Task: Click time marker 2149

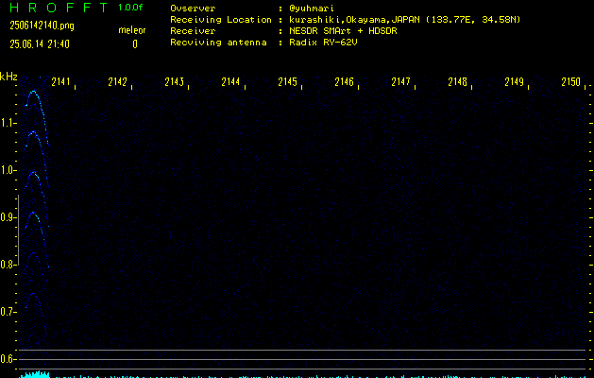Action: pos(514,82)
